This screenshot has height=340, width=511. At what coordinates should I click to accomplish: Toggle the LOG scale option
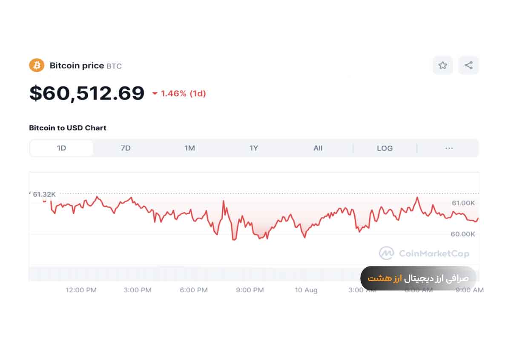(385, 148)
